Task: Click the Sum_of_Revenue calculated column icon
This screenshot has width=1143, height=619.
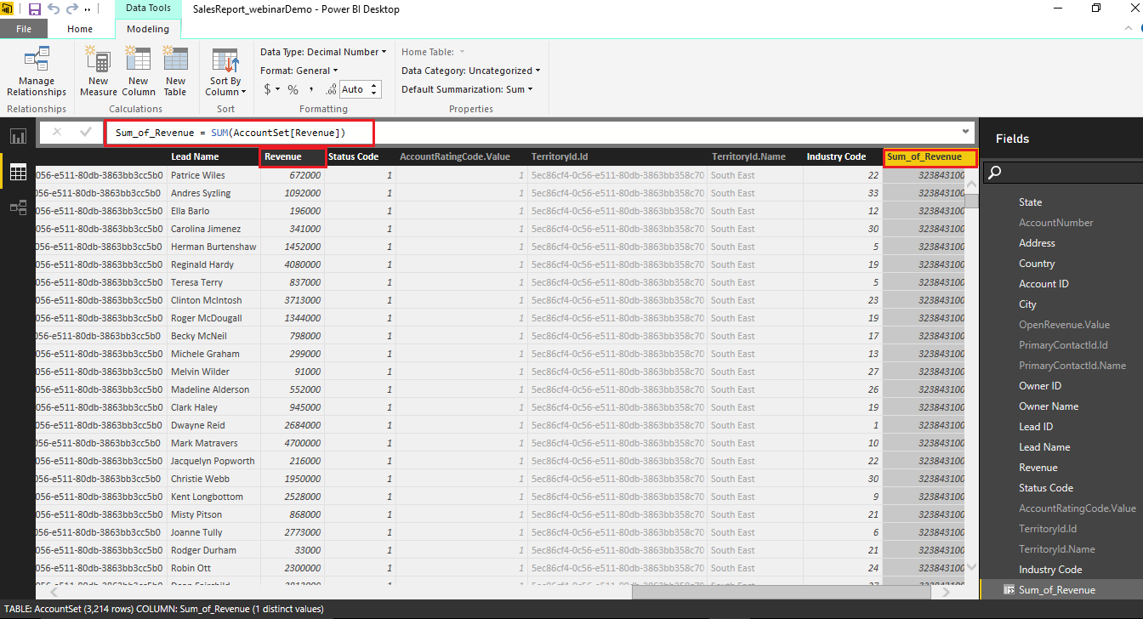Action: [x=1009, y=589]
